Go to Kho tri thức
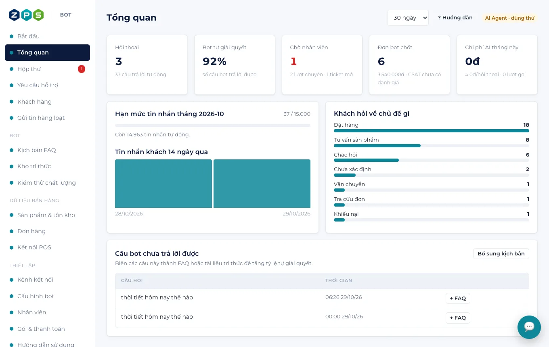This screenshot has height=347, width=549. (47, 166)
